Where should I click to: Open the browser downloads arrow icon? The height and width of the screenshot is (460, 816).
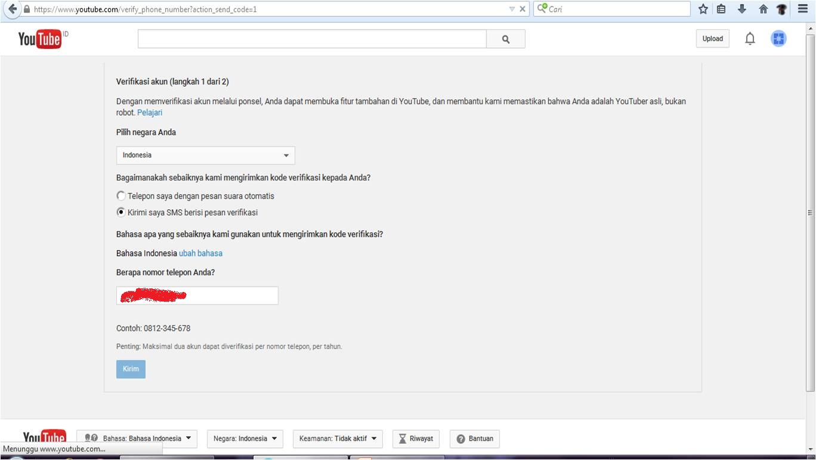[742, 9]
